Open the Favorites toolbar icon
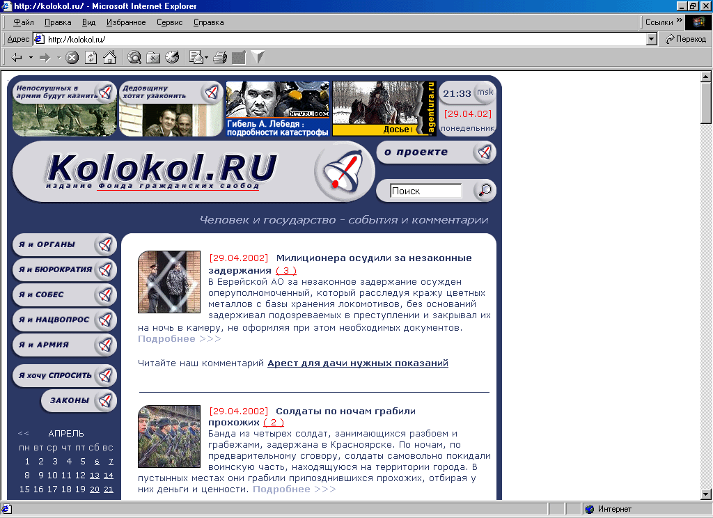713x518 pixels. [x=153, y=58]
